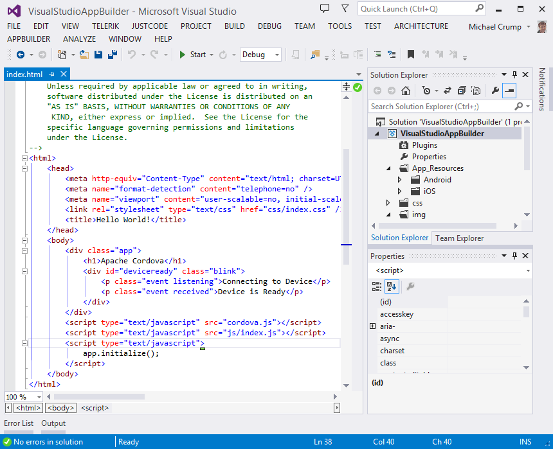This screenshot has height=449, width=553.
Task: Expand the css folder in Solution Explorer
Action: coord(388,203)
